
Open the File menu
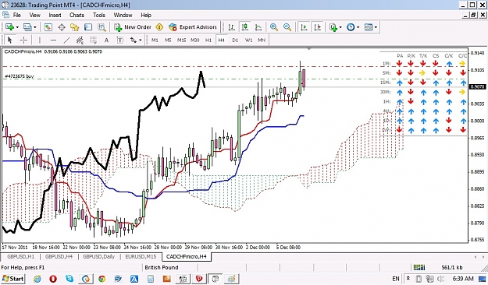(17, 15)
